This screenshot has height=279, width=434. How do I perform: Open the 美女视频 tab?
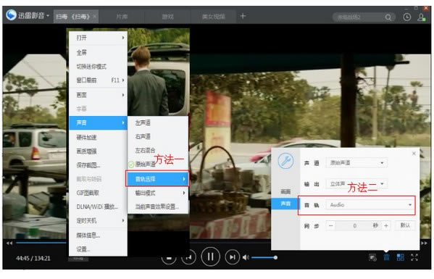pos(214,17)
